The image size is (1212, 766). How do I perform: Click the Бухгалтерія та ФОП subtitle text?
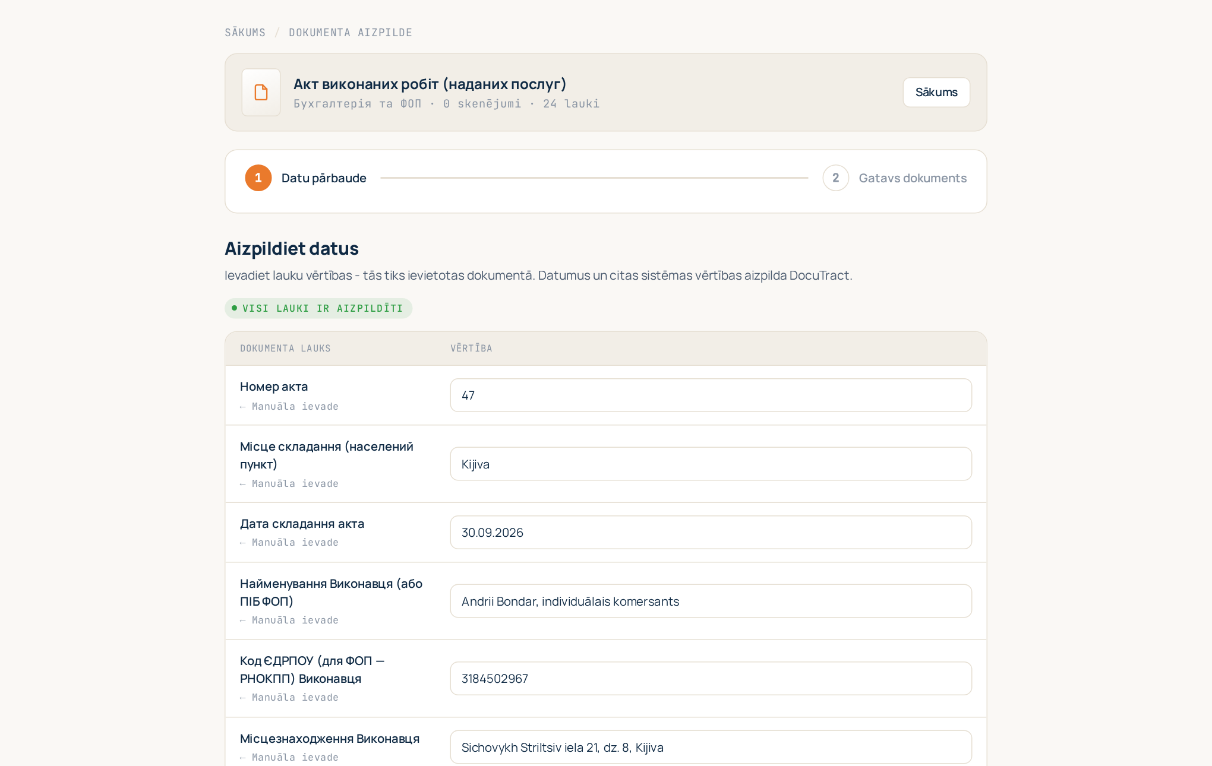pos(357,104)
